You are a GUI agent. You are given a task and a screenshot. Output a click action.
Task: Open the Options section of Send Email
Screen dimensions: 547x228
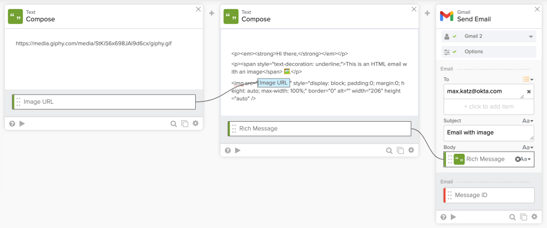click(489, 52)
